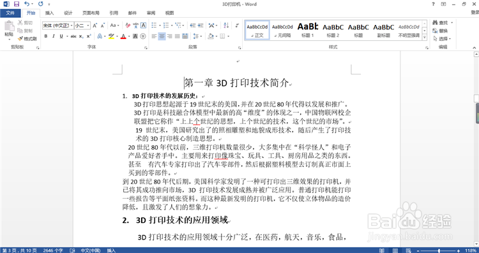Screen dimensions: 479x253
Task: Click the spelling proofing icon in status bar
Action: tap(72, 250)
